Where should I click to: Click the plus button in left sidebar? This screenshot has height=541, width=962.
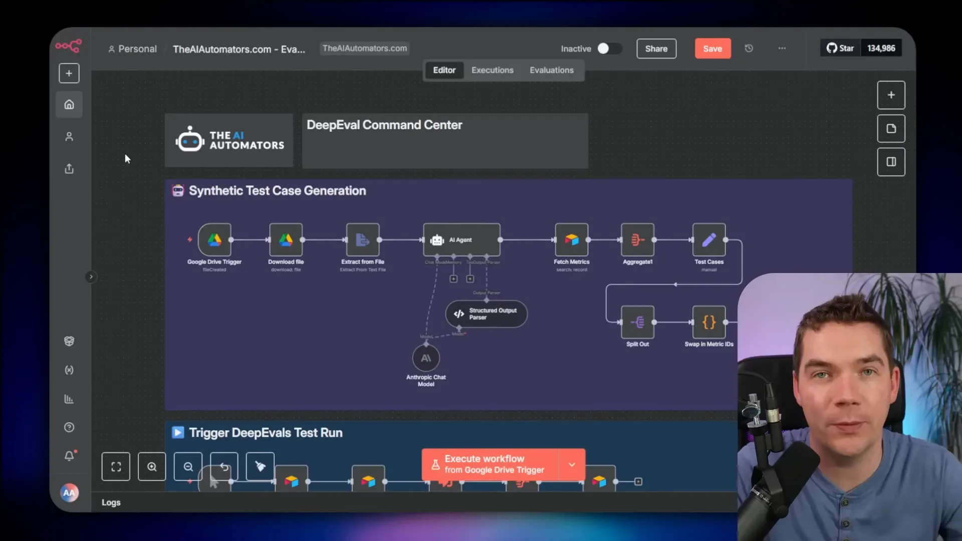tap(69, 73)
